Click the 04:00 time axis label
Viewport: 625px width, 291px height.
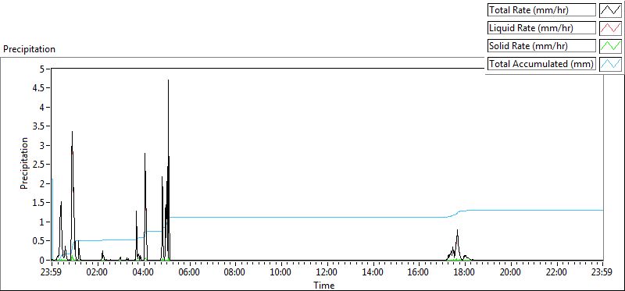click(144, 273)
